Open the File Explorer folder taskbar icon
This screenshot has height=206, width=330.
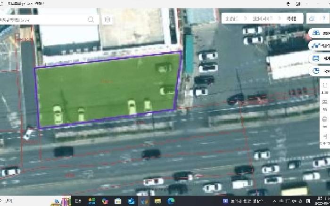tap(157, 201)
